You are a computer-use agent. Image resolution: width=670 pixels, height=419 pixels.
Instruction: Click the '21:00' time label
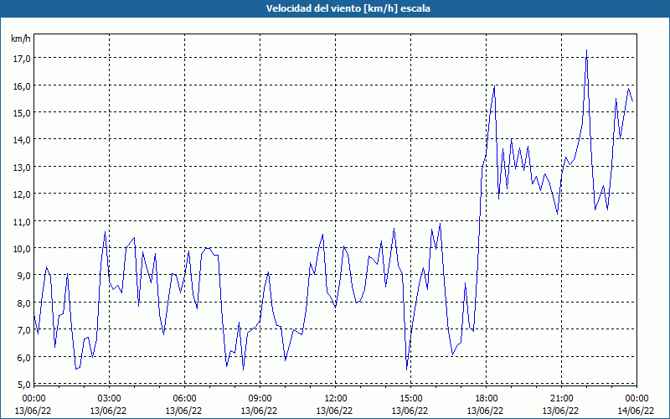click(x=561, y=399)
